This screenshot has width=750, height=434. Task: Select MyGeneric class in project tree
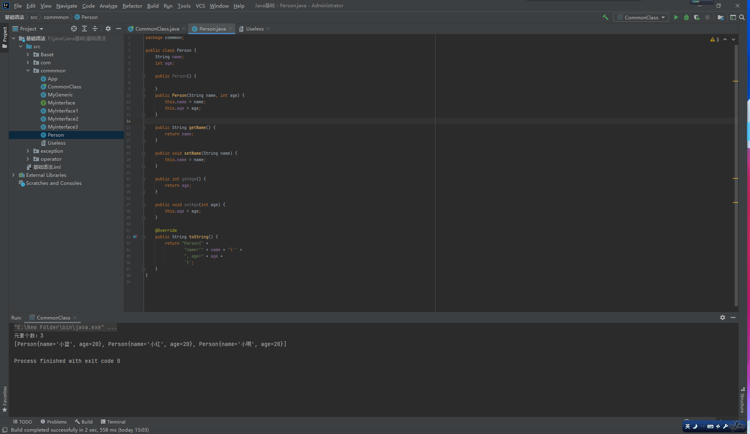[60, 94]
